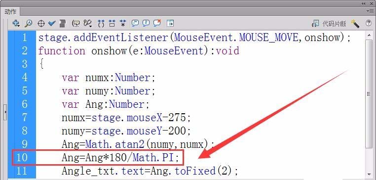
Task: Click line number 8 in the gutter
Action: coord(25,131)
